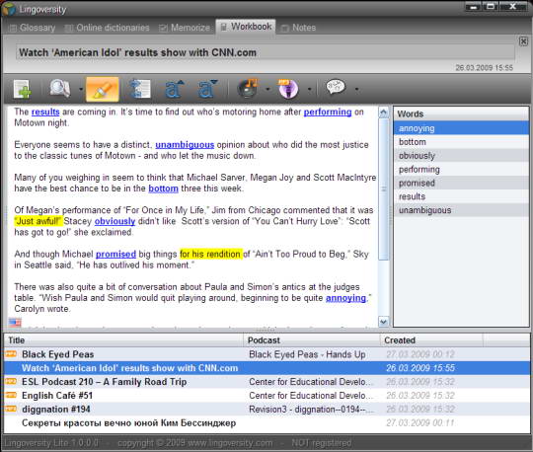Image resolution: width=533 pixels, height=452 pixels.
Task: Click the 'bottom' linked word in text
Action: 163,188
